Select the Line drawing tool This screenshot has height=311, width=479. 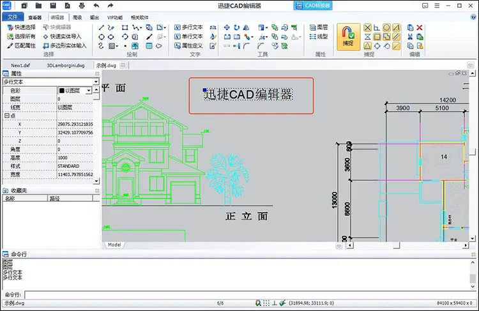tap(102, 28)
